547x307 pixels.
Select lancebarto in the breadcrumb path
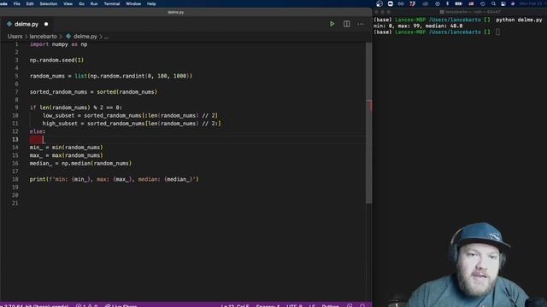pyautogui.click(x=43, y=36)
